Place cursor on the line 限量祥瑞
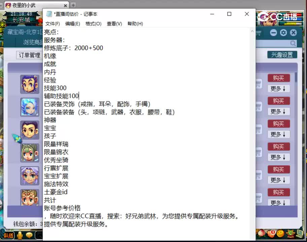307x242 pixels. pyautogui.click(x=56, y=144)
